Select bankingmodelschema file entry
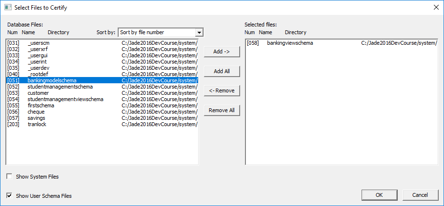The width and height of the screenshot is (444, 206). pyautogui.click(x=52, y=80)
